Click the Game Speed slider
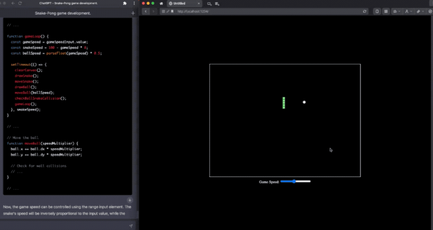The width and height of the screenshot is (433, 230). [295, 181]
